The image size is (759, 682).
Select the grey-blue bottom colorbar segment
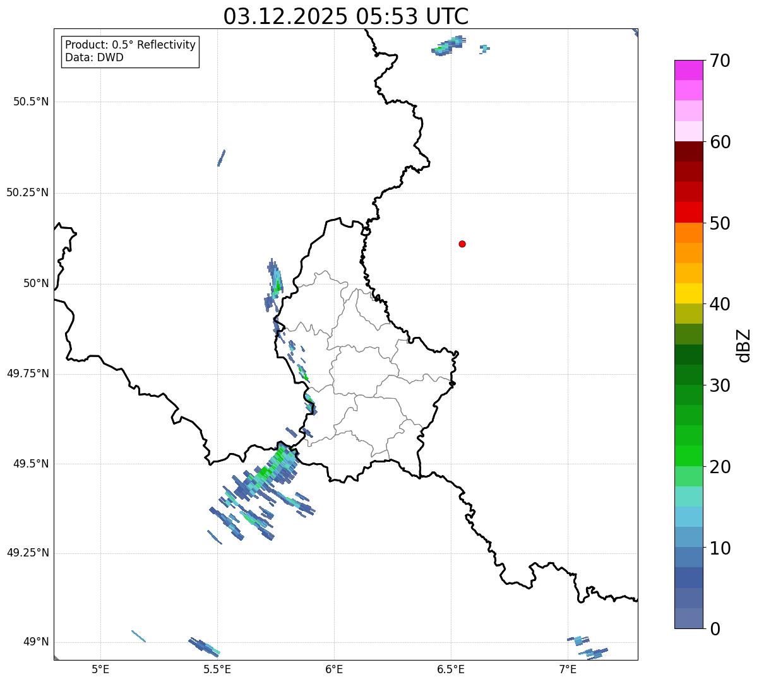pyautogui.click(x=688, y=618)
